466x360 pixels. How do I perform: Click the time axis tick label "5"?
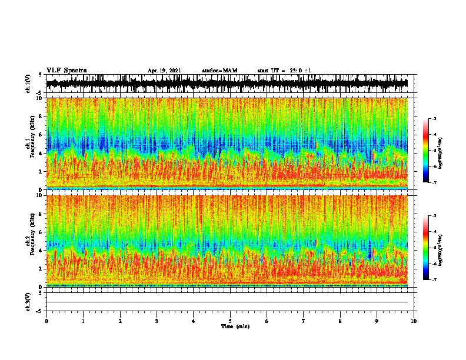(230, 321)
